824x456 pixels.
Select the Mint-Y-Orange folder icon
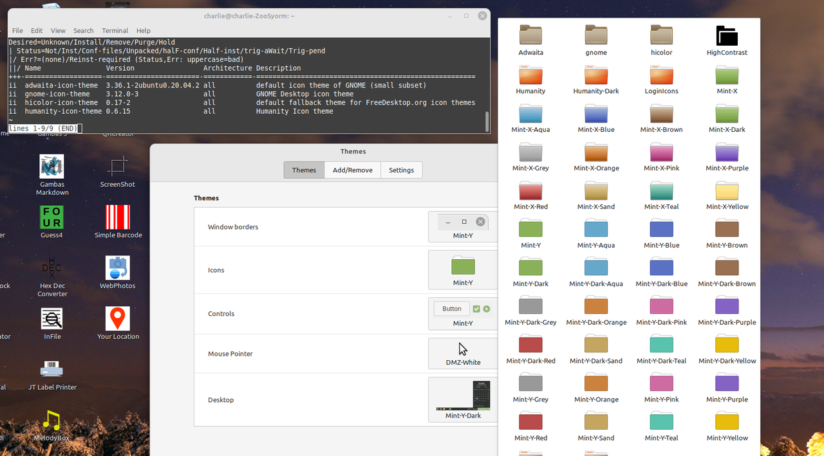pos(596,388)
